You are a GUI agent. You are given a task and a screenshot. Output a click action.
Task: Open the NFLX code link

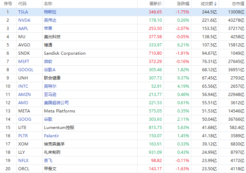23,160
